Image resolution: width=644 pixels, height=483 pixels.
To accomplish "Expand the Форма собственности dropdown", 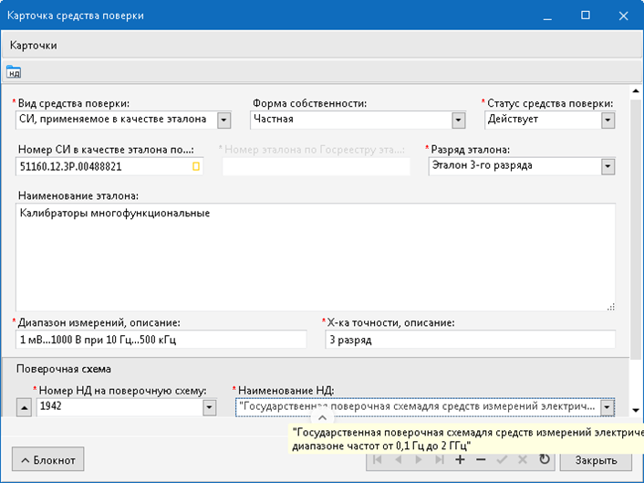I will coord(458,120).
